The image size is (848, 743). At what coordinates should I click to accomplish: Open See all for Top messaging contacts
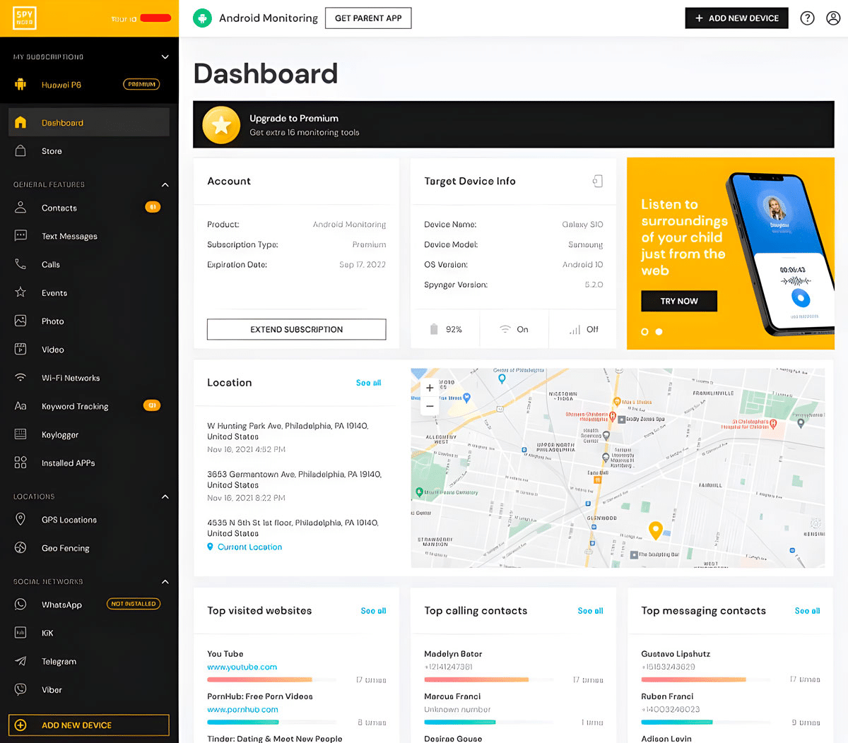click(807, 611)
